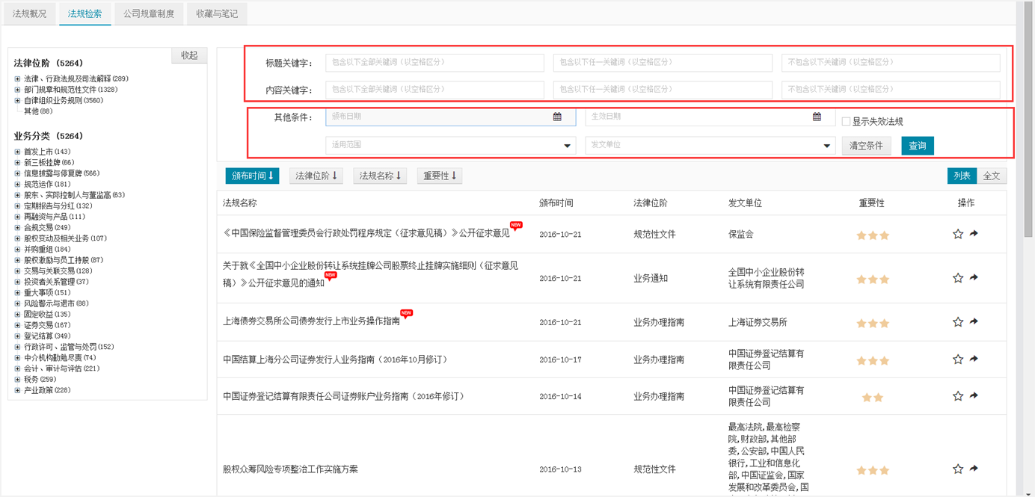
Task: Share 股权众筹风险专项整治工作实施方案 via arrow icon
Action: click(974, 469)
